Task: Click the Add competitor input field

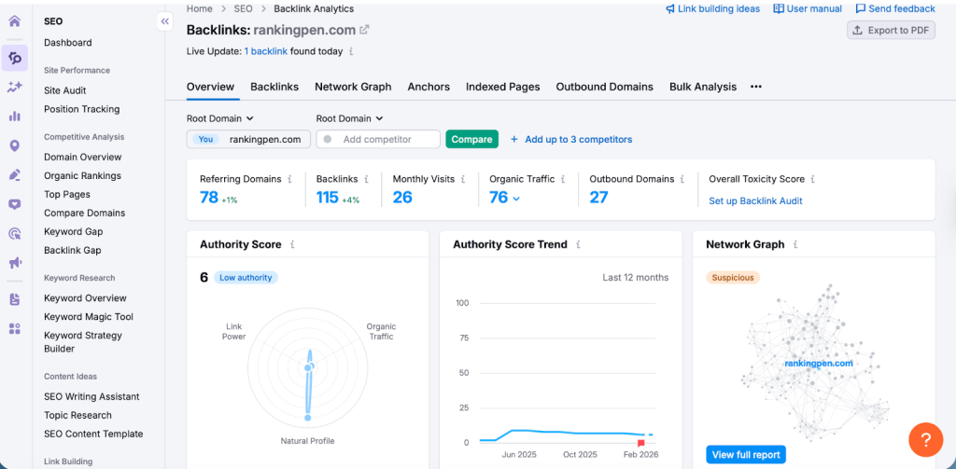Action: pyautogui.click(x=378, y=139)
